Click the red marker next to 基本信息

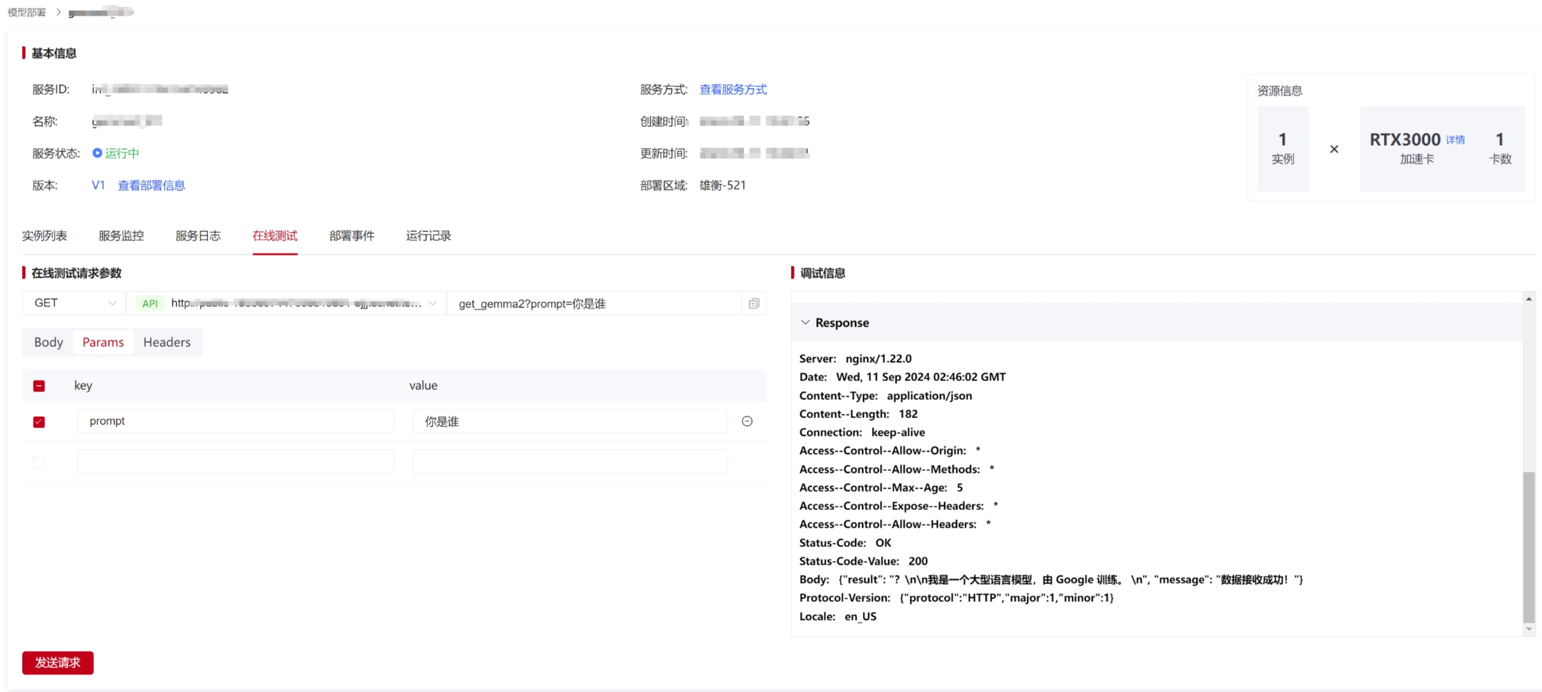click(x=24, y=53)
